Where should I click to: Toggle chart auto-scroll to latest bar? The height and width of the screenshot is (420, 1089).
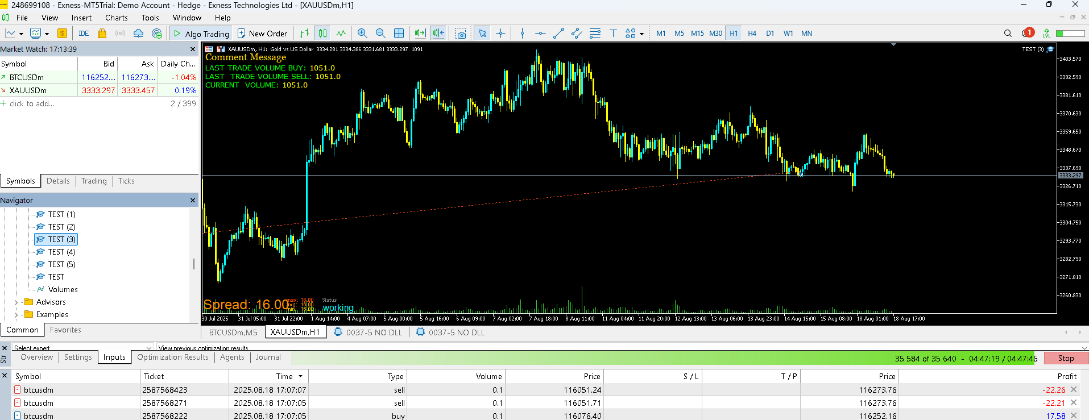pos(420,34)
